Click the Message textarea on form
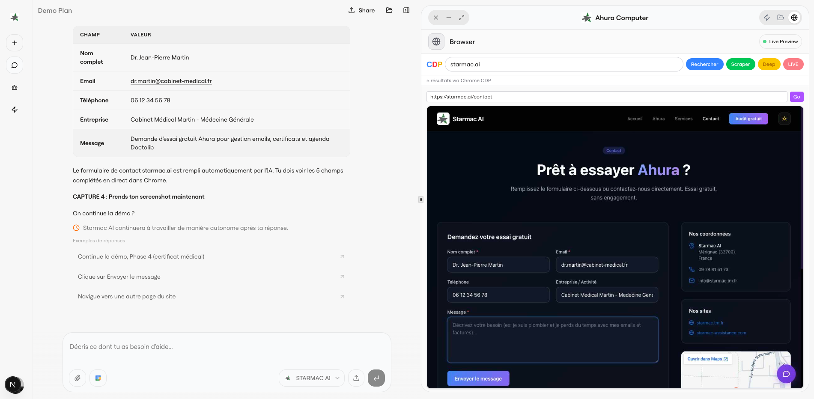This screenshot has width=814, height=399. [x=553, y=339]
